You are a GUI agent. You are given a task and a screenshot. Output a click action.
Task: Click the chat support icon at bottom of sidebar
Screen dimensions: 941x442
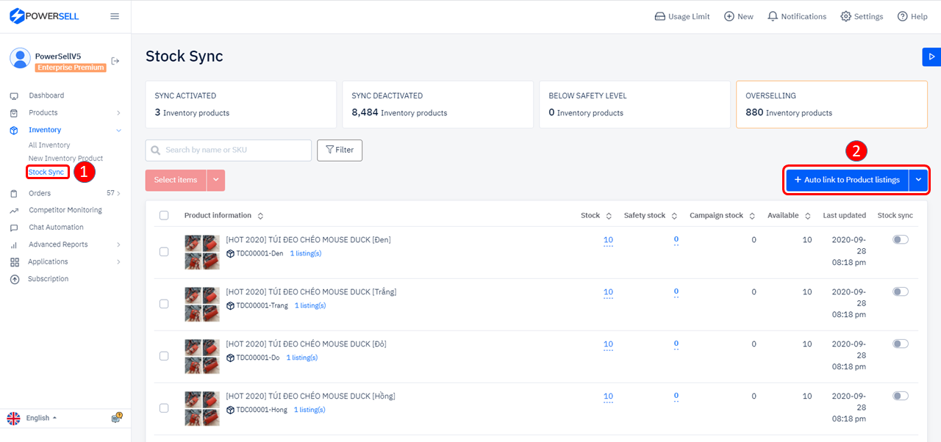[116, 418]
